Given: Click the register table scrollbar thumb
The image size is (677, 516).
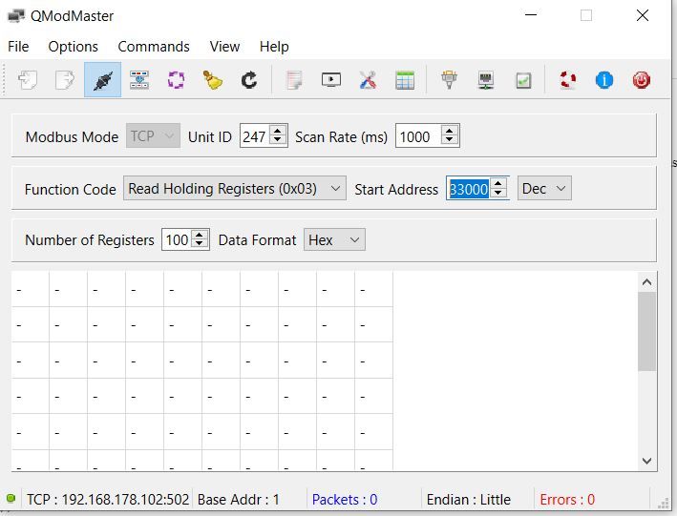Looking at the screenshot, I should click(x=646, y=331).
